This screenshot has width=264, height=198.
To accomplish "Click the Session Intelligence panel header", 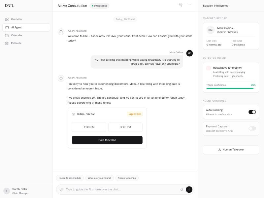I will pyautogui.click(x=216, y=6).
